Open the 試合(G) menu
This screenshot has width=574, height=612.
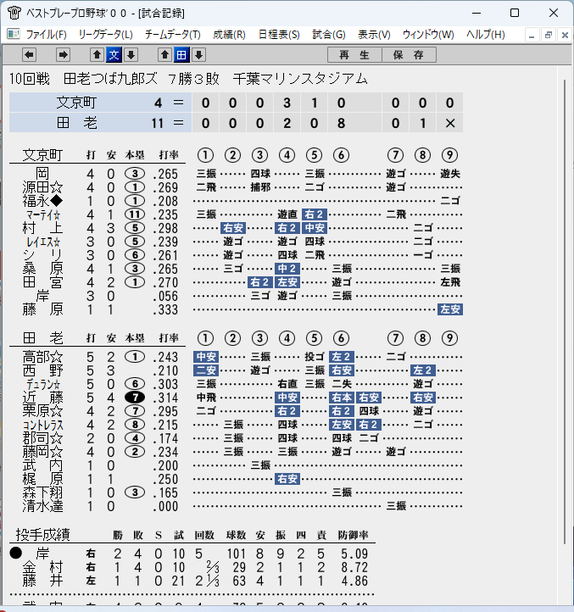329,35
